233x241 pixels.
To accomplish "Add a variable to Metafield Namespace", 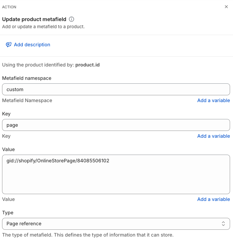I will click(213, 100).
